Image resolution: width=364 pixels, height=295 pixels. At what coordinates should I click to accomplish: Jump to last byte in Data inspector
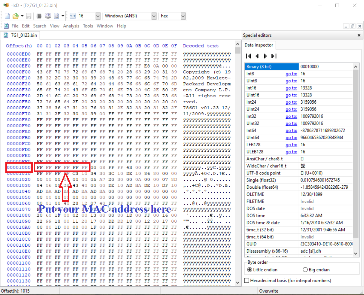(x=274, y=56)
